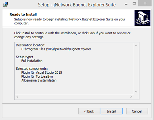154x120 pixels.
Task: Click the 'Ready to Install' heading
Action: click(23, 15)
